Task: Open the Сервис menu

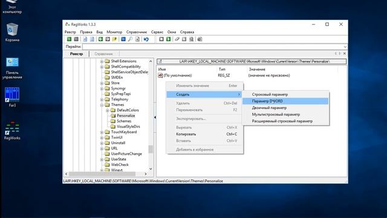Action: pos(157,32)
